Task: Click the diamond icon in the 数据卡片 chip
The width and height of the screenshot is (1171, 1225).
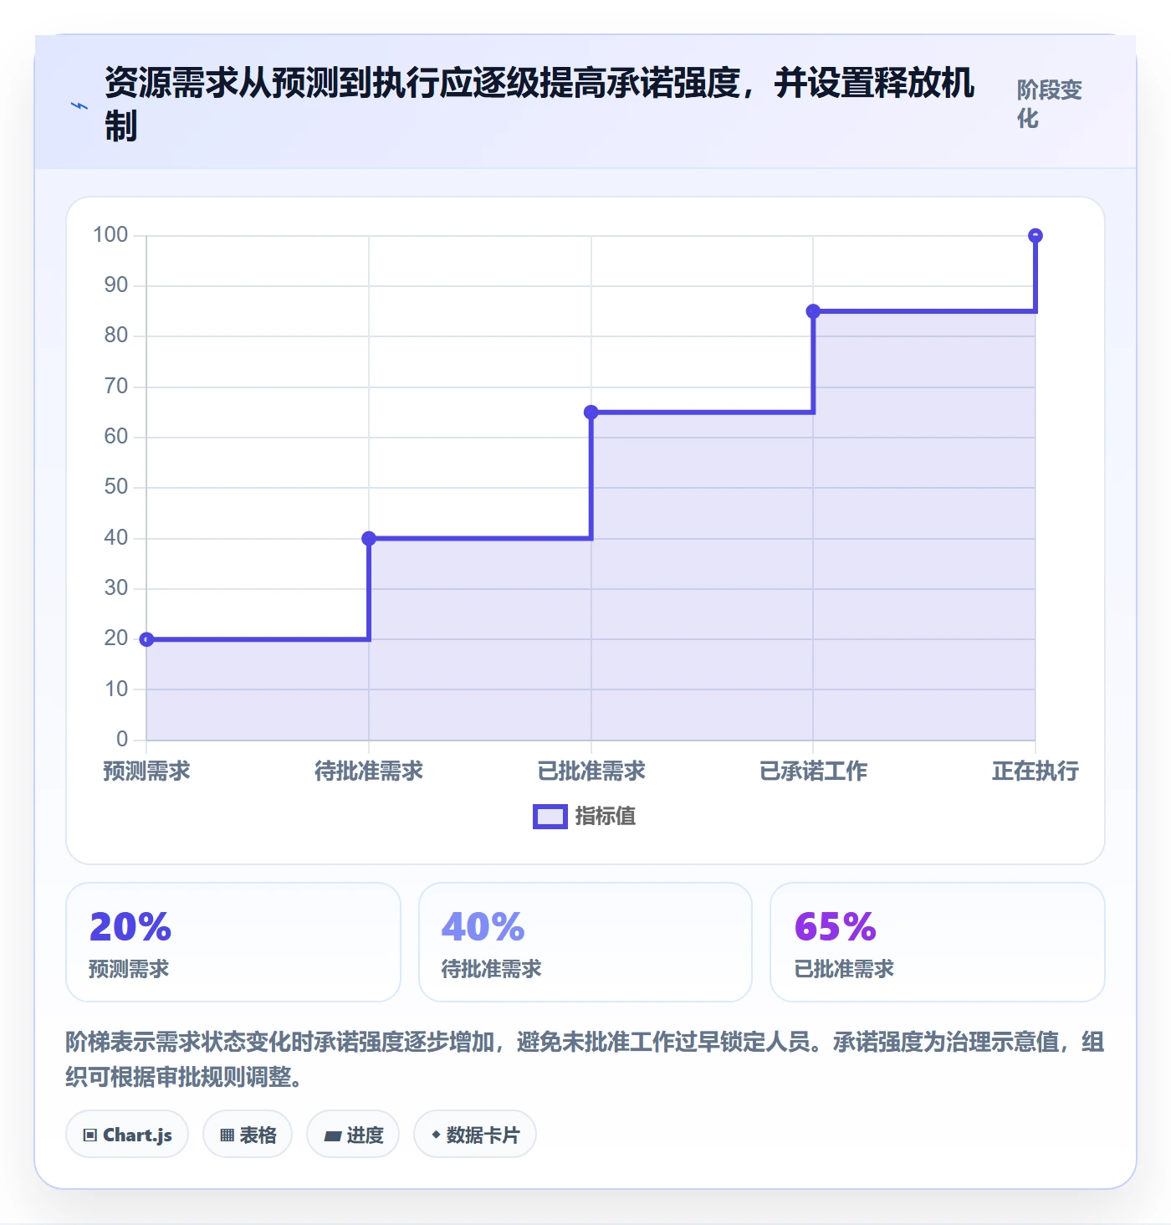Action: coord(436,1135)
